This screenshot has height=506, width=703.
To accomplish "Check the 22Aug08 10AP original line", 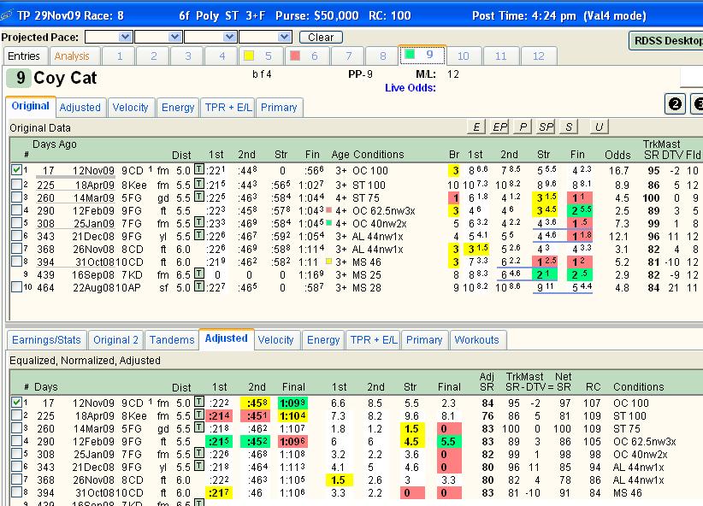I will pos(16,286).
